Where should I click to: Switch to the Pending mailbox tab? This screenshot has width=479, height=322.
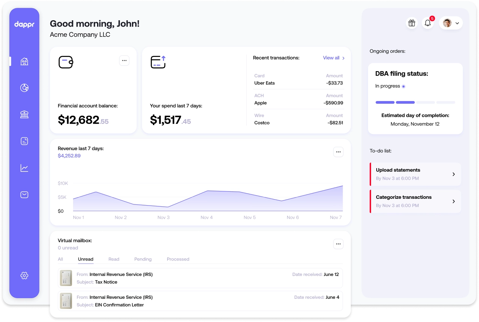pos(143,259)
